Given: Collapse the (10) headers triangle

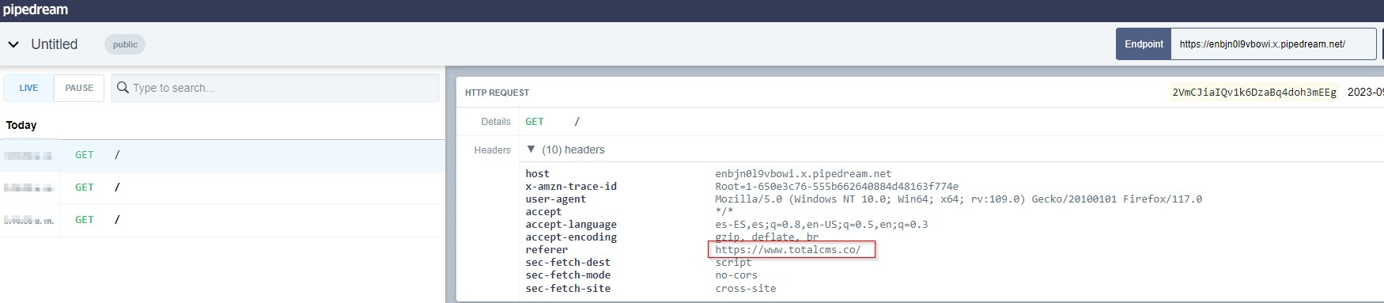Looking at the screenshot, I should [x=531, y=149].
